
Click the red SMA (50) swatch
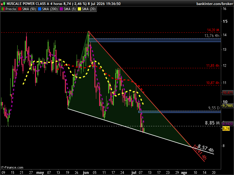20,9
